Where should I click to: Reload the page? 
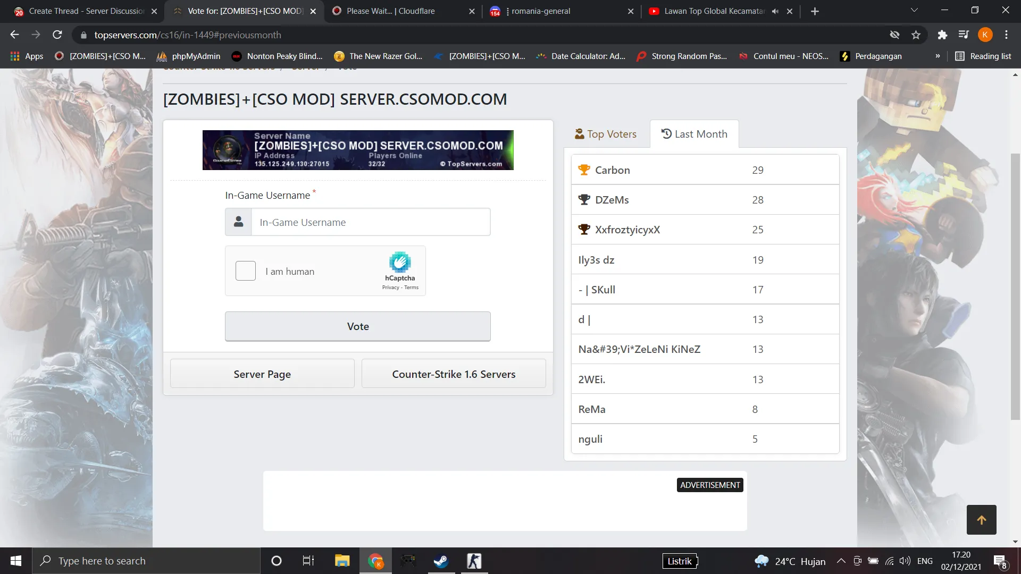coord(57,35)
